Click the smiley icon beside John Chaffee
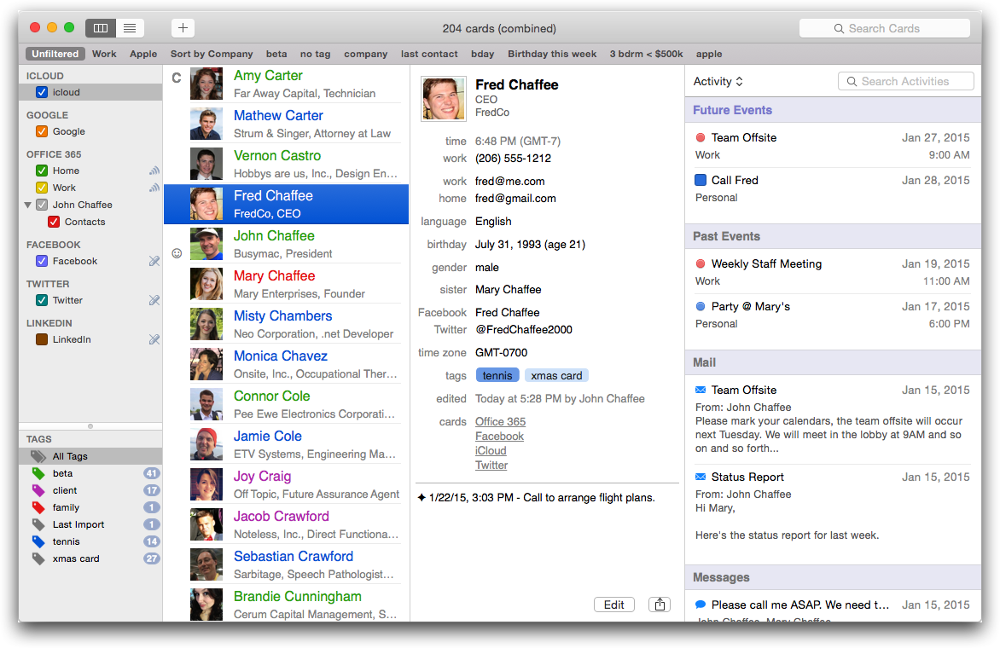 point(177,253)
